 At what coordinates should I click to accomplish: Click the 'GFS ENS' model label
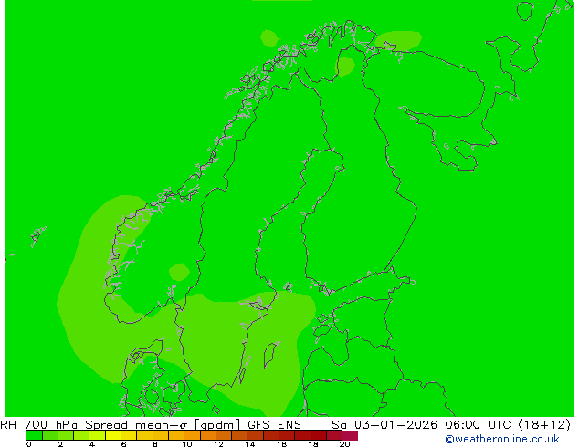pos(274,424)
